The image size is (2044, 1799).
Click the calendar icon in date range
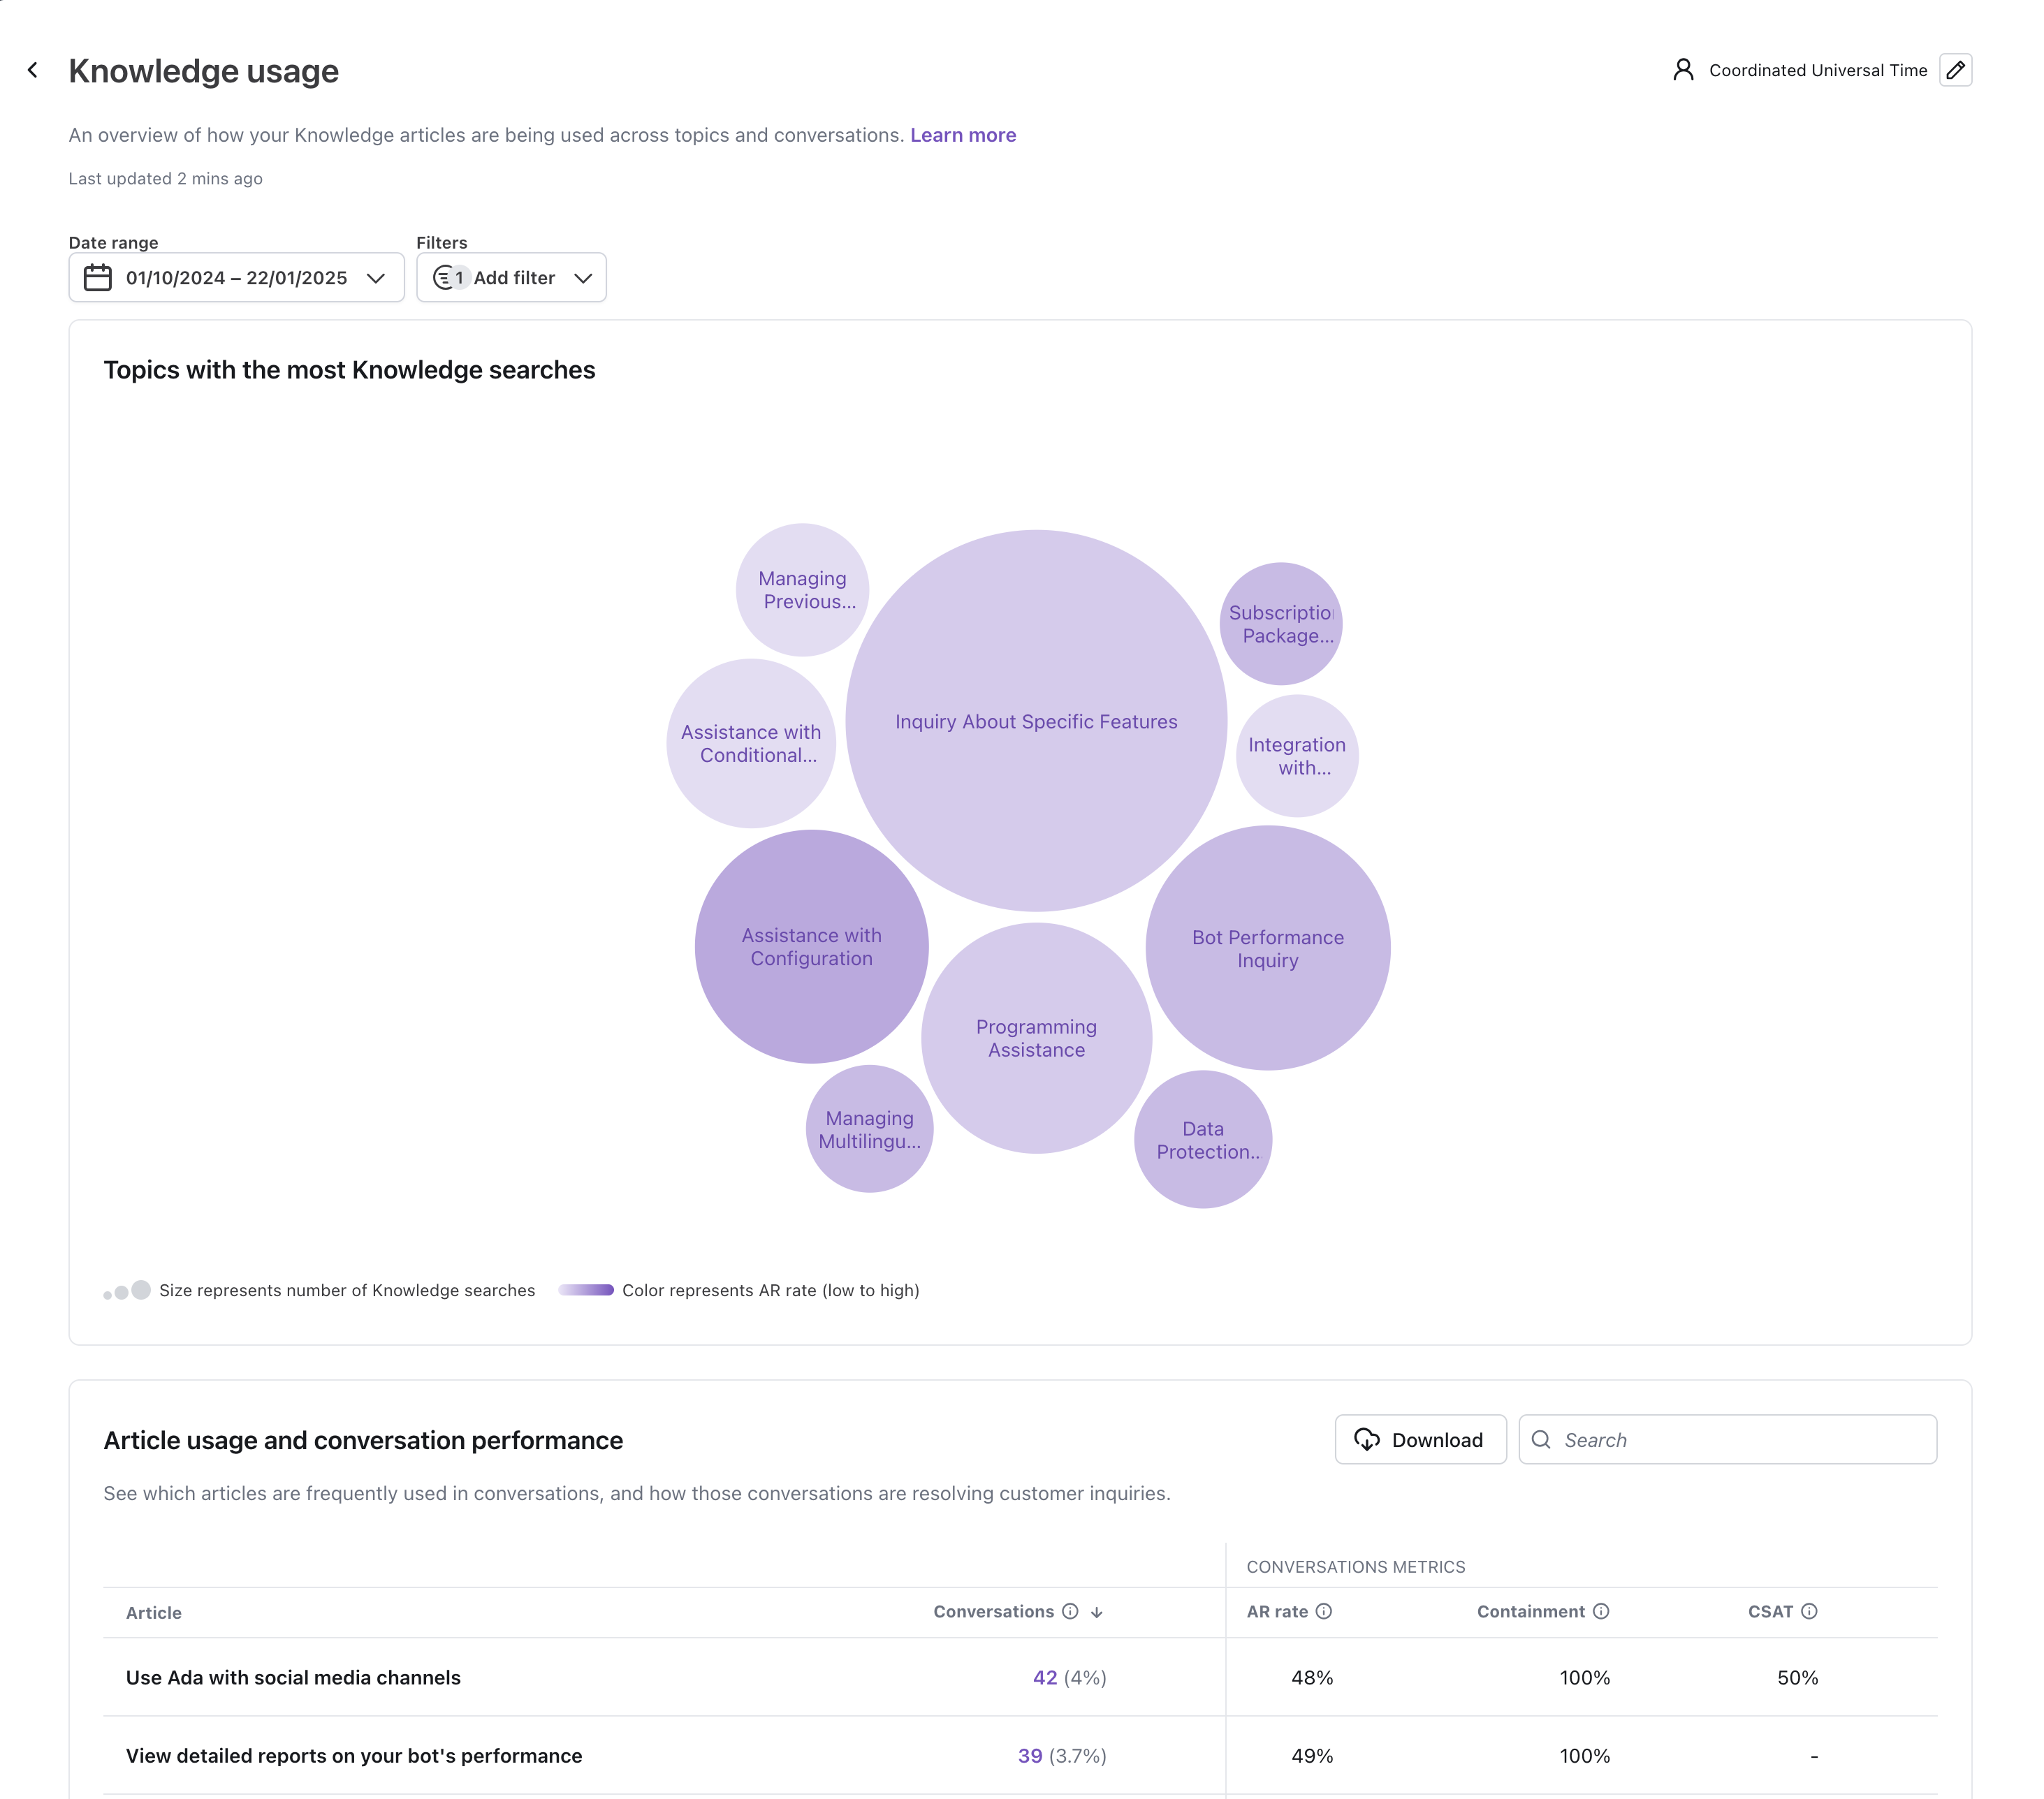[98, 278]
